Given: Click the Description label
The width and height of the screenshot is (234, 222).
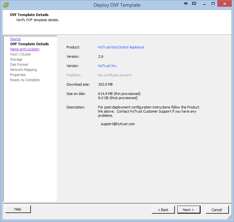Looking at the screenshot, I should [x=76, y=107].
